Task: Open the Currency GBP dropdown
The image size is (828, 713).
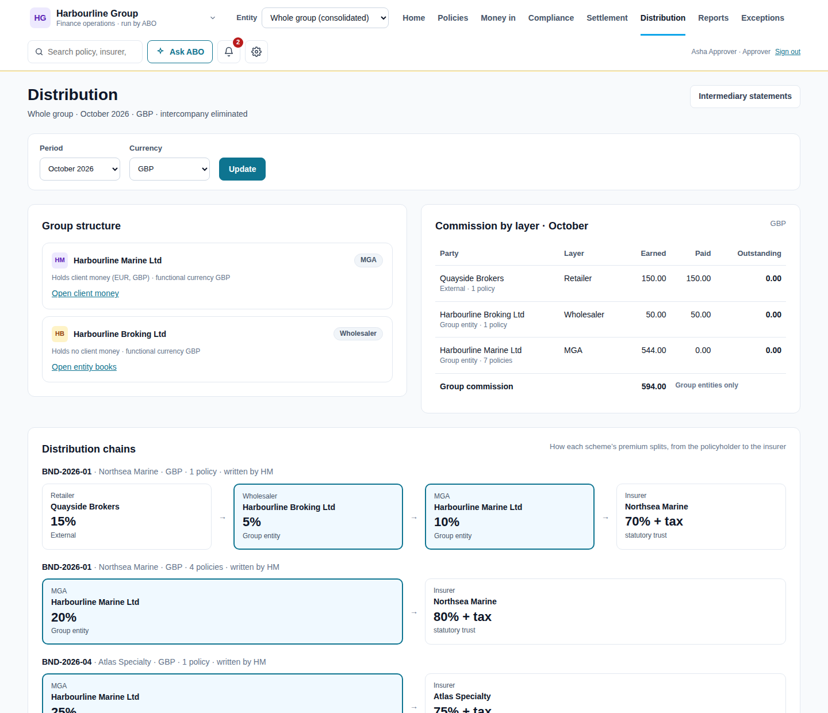Action: [170, 169]
